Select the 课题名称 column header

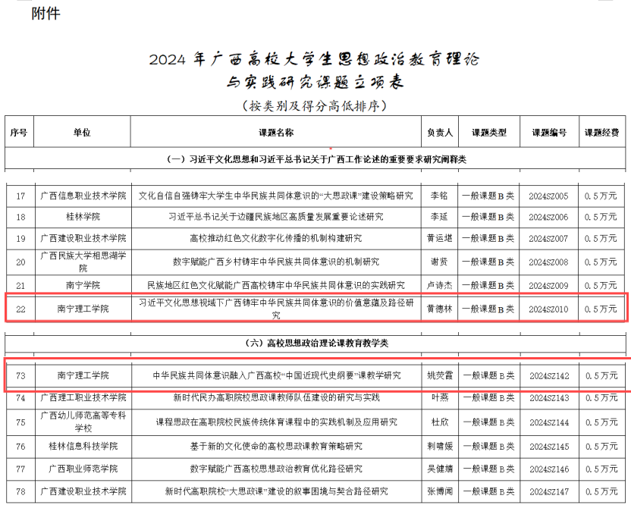(275, 132)
